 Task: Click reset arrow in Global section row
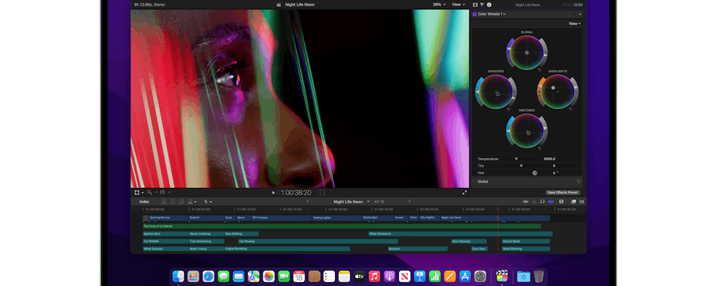[x=578, y=181]
